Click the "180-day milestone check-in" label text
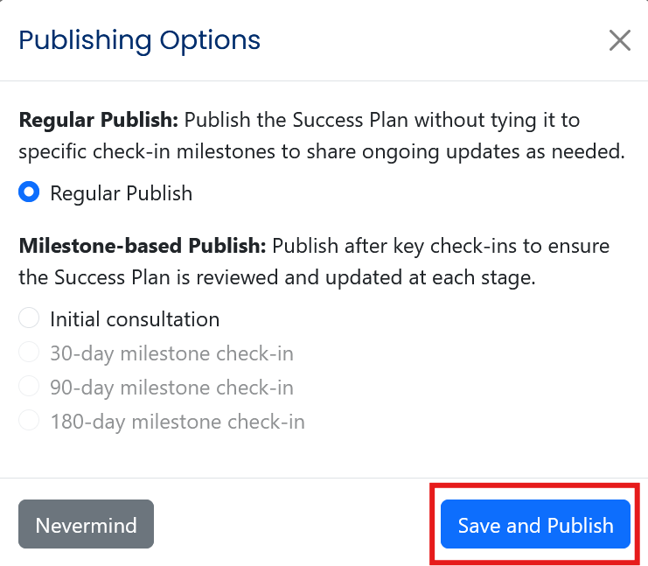This screenshot has height=566, width=648. pos(178,422)
